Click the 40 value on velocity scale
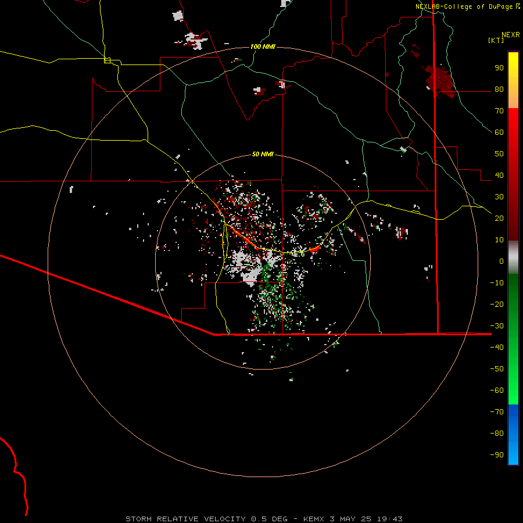523x523 pixels. [x=499, y=175]
